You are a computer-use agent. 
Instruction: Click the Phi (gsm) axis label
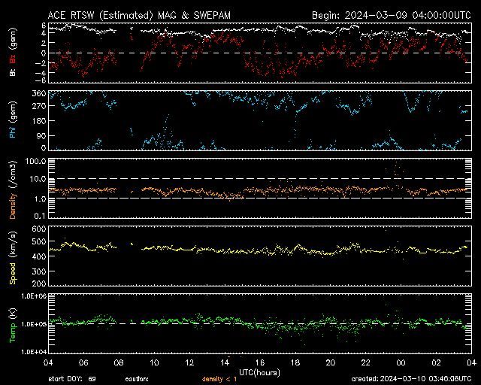12,120
